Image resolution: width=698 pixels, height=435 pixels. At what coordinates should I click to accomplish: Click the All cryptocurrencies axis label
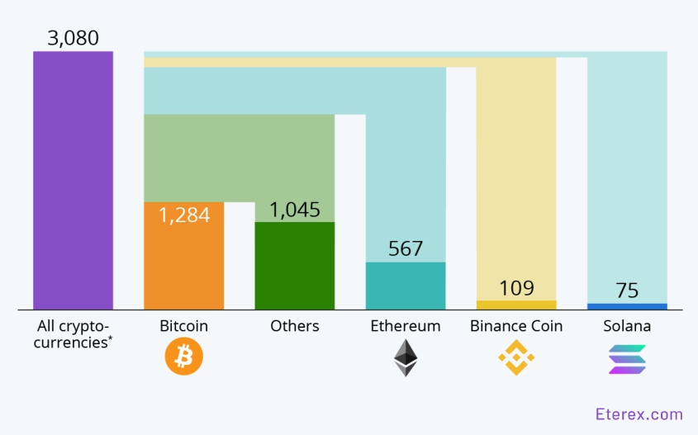(x=73, y=332)
